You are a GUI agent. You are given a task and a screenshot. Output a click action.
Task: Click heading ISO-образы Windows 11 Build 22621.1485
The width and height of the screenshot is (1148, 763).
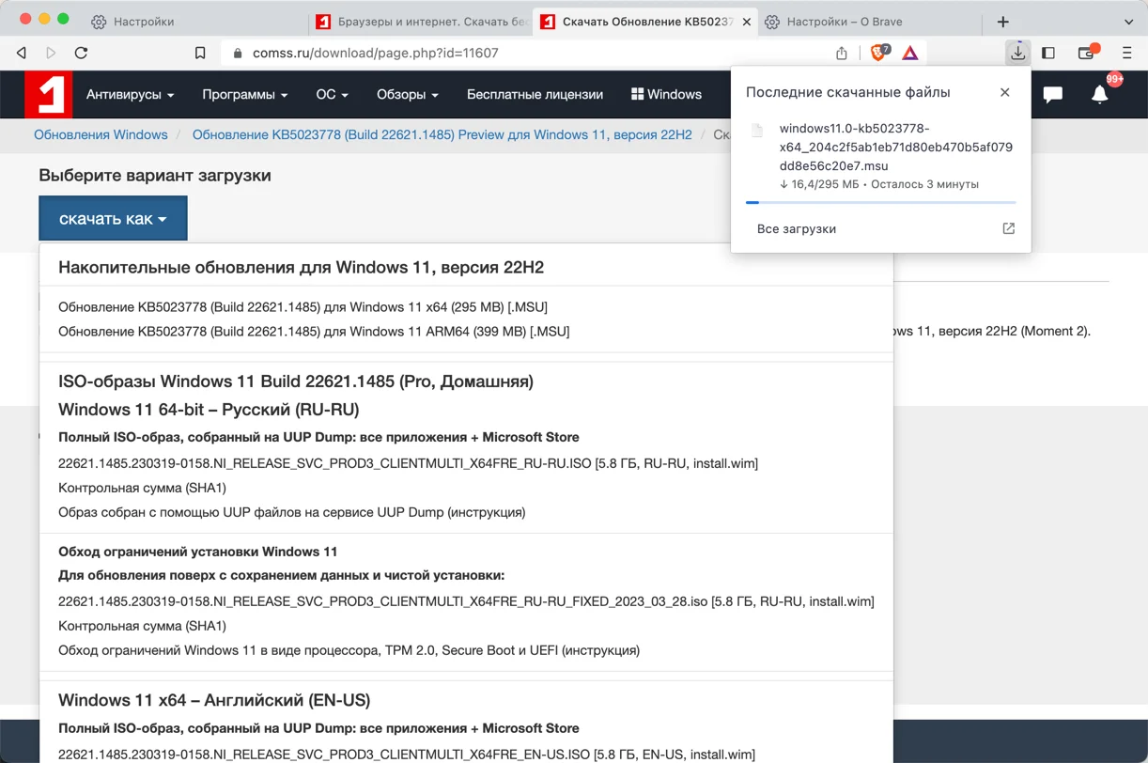point(296,381)
